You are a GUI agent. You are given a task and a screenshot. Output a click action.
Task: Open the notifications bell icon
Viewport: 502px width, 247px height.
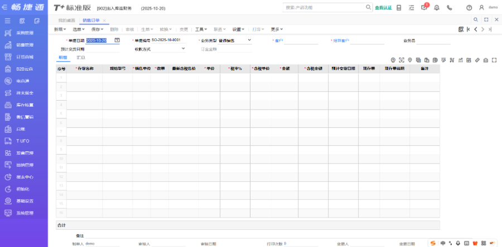(436, 8)
